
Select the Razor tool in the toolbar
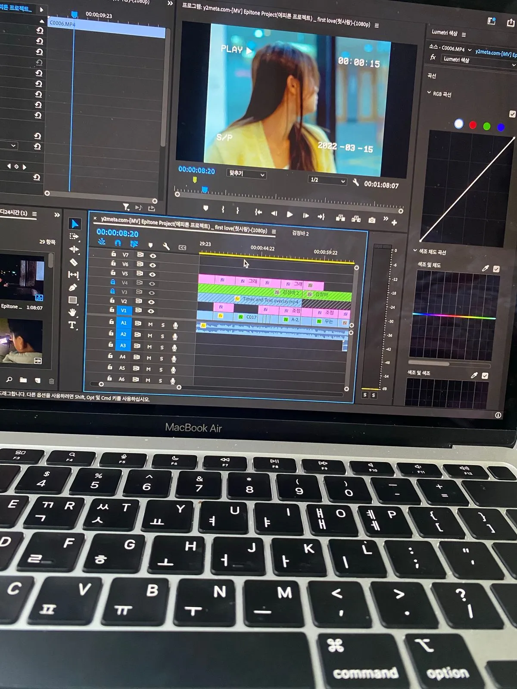click(73, 262)
